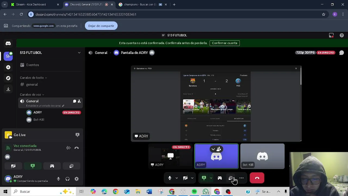348x196 pixels.
Task: Open chat icon on General voice channel
Action: [74, 101]
